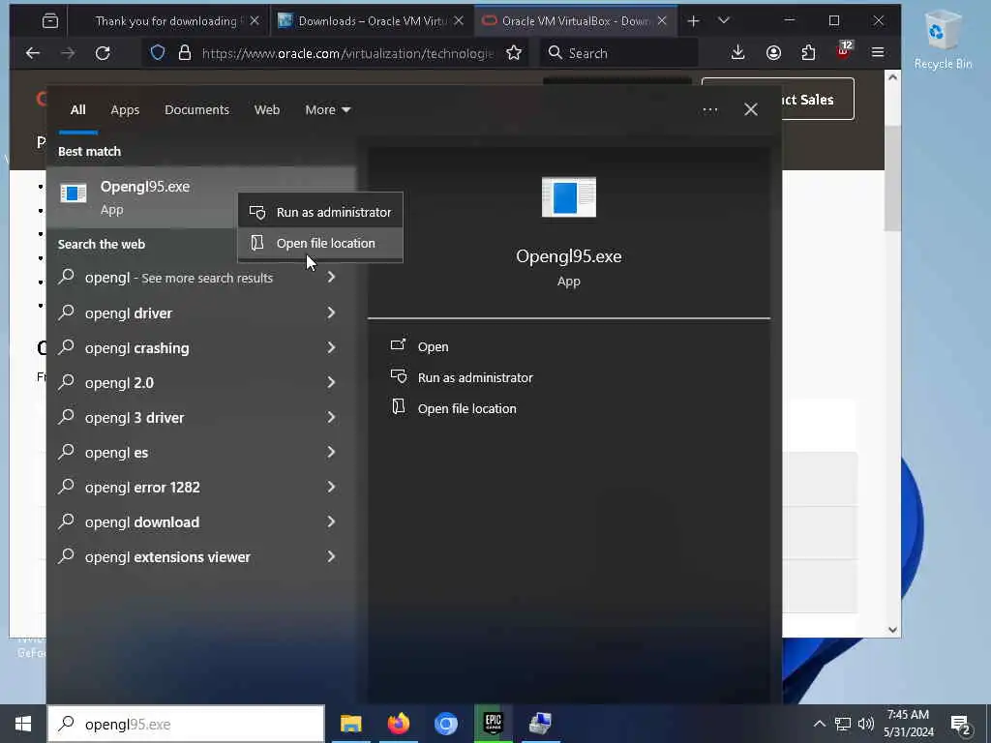
Task: Bookmark this page with the star icon
Action: point(514,53)
